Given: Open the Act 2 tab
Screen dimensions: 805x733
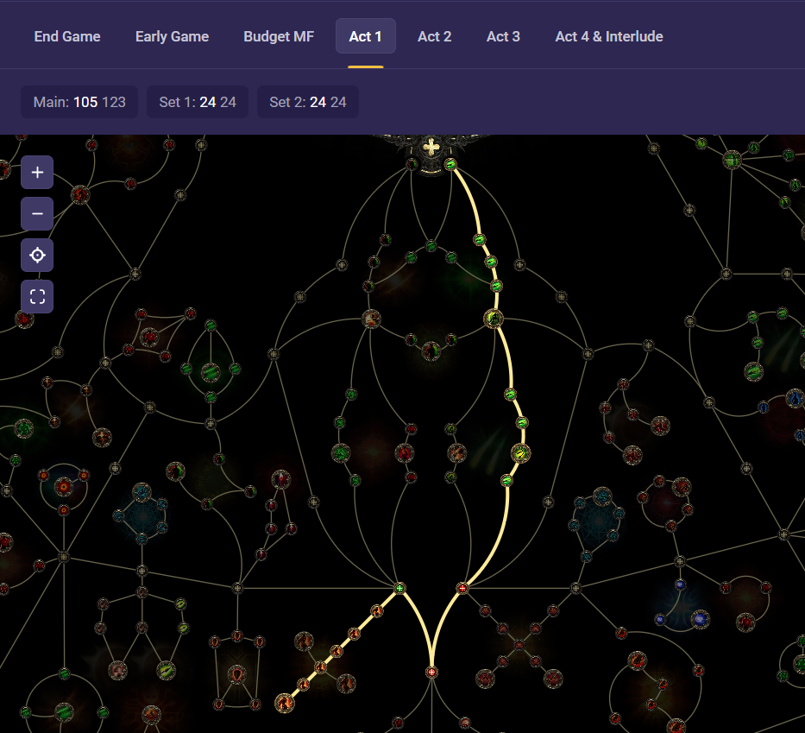Looking at the screenshot, I should pyautogui.click(x=434, y=36).
